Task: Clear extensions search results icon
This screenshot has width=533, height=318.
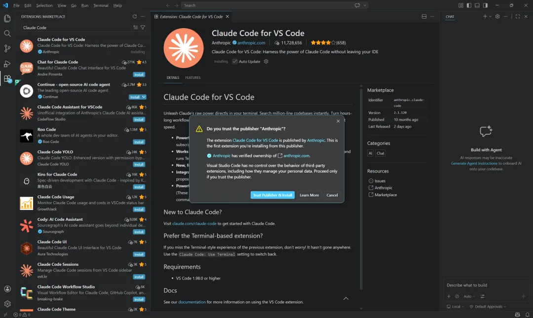Action: [135, 27]
